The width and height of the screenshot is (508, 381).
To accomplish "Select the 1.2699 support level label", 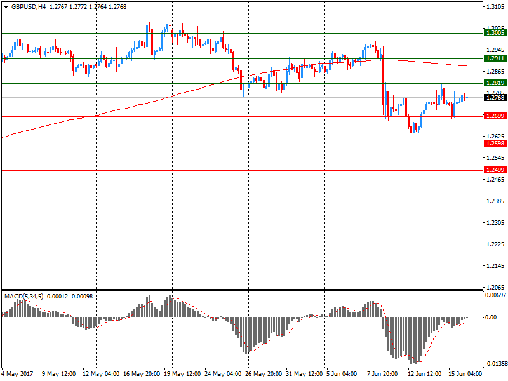I will 495,116.
